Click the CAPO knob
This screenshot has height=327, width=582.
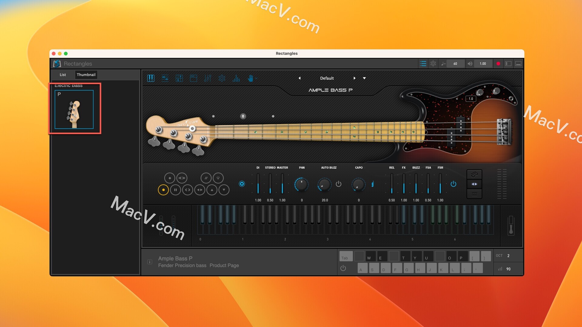359,184
